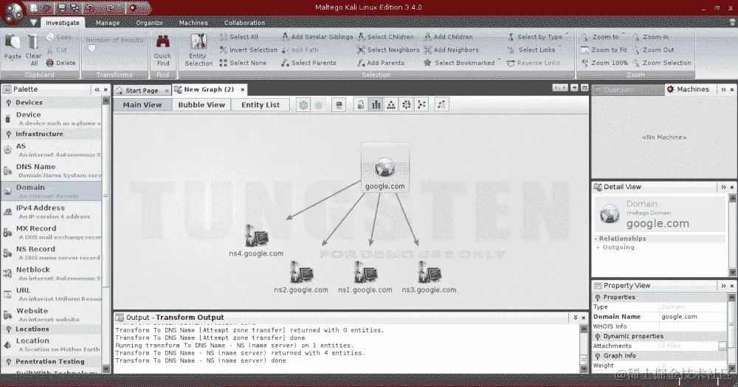
Task: Click the Clear All trash icon
Action: tap(33, 42)
